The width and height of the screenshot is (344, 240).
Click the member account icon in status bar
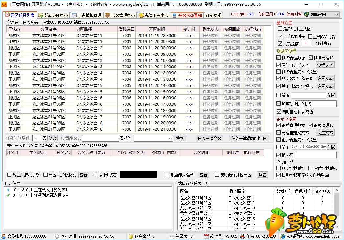coord(4,236)
